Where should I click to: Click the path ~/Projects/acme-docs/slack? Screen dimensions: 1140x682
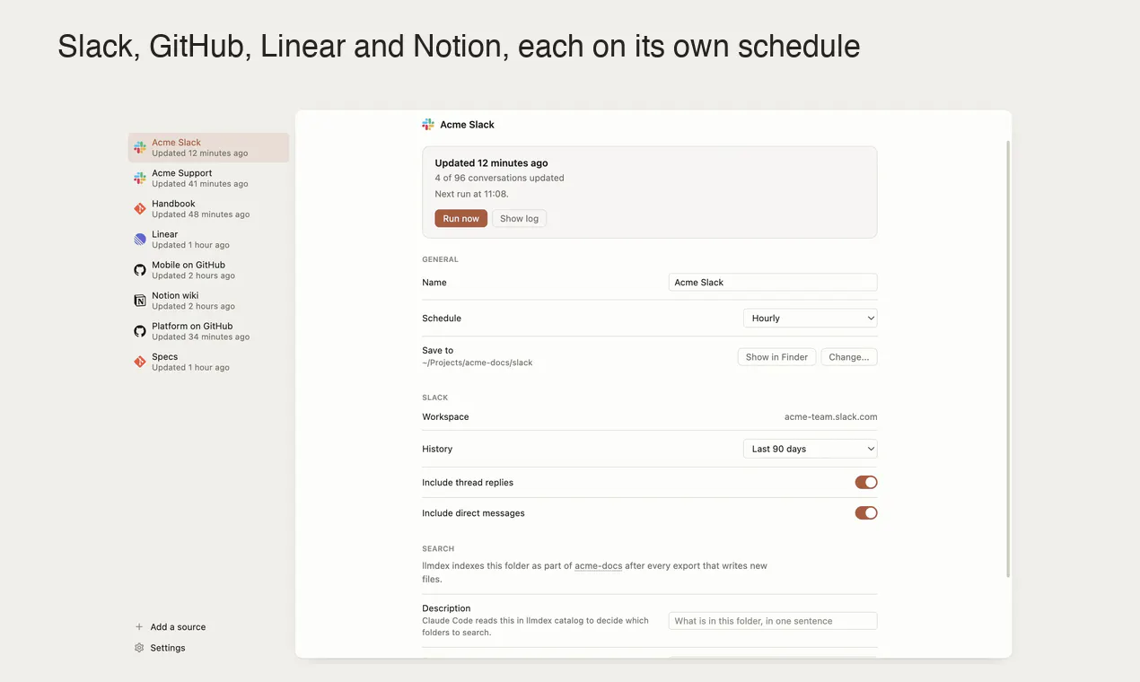click(478, 363)
